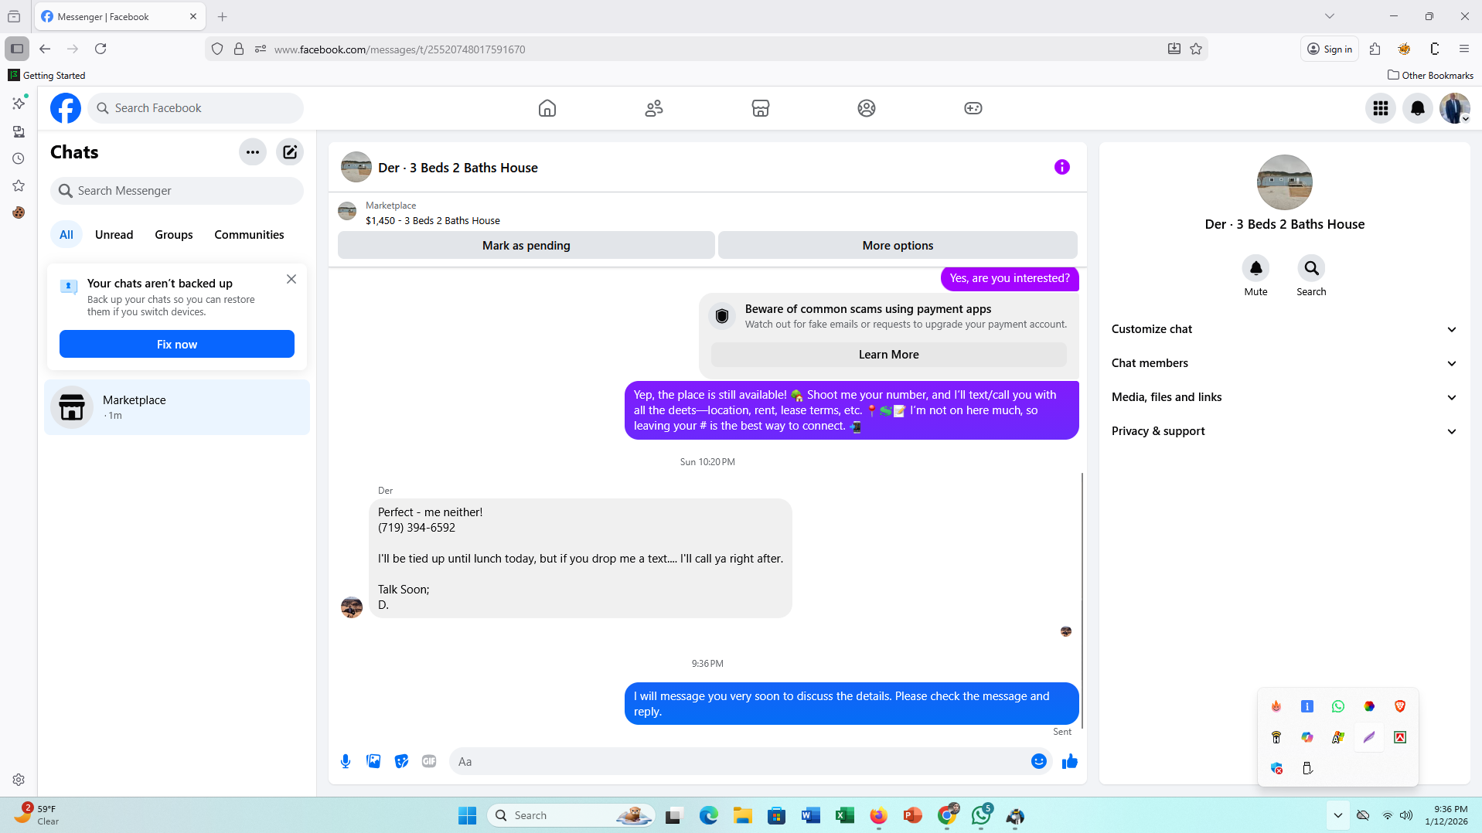Dismiss the chats backup notice
This screenshot has width=1482, height=833.
point(291,279)
